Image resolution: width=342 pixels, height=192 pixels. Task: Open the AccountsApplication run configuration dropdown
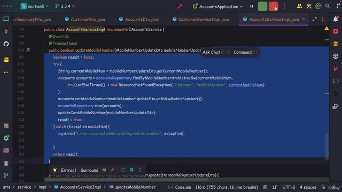tap(217, 6)
